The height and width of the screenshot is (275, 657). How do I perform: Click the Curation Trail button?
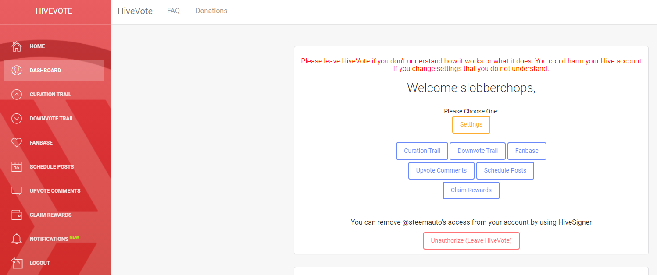click(422, 151)
